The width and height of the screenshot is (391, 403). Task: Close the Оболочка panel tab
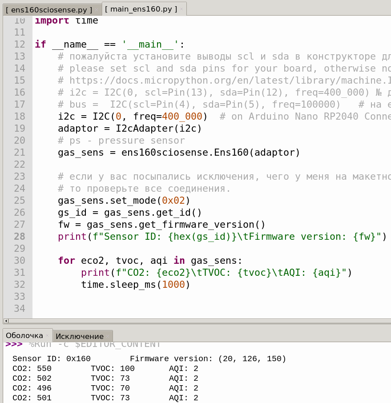pos(47,335)
